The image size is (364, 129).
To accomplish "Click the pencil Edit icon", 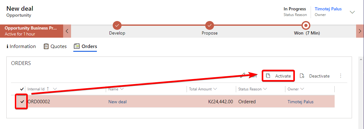I will (243, 75).
